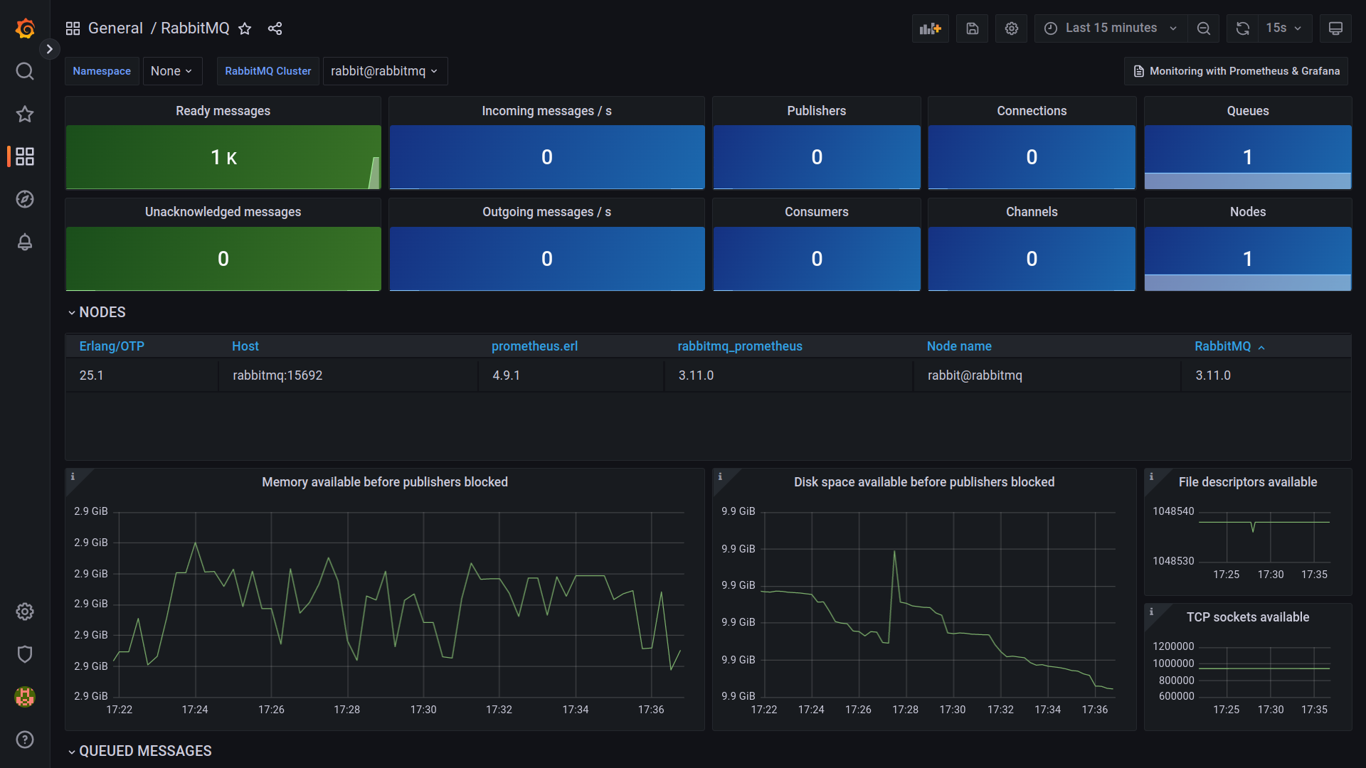Sort table by the RabbitMQ column header

point(1222,346)
